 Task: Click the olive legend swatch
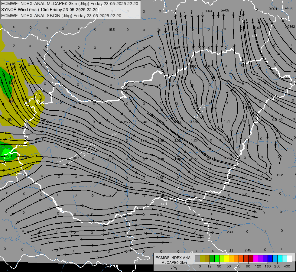tap(202, 259)
